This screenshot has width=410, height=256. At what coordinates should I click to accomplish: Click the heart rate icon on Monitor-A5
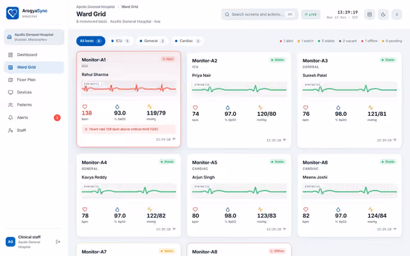point(195,209)
